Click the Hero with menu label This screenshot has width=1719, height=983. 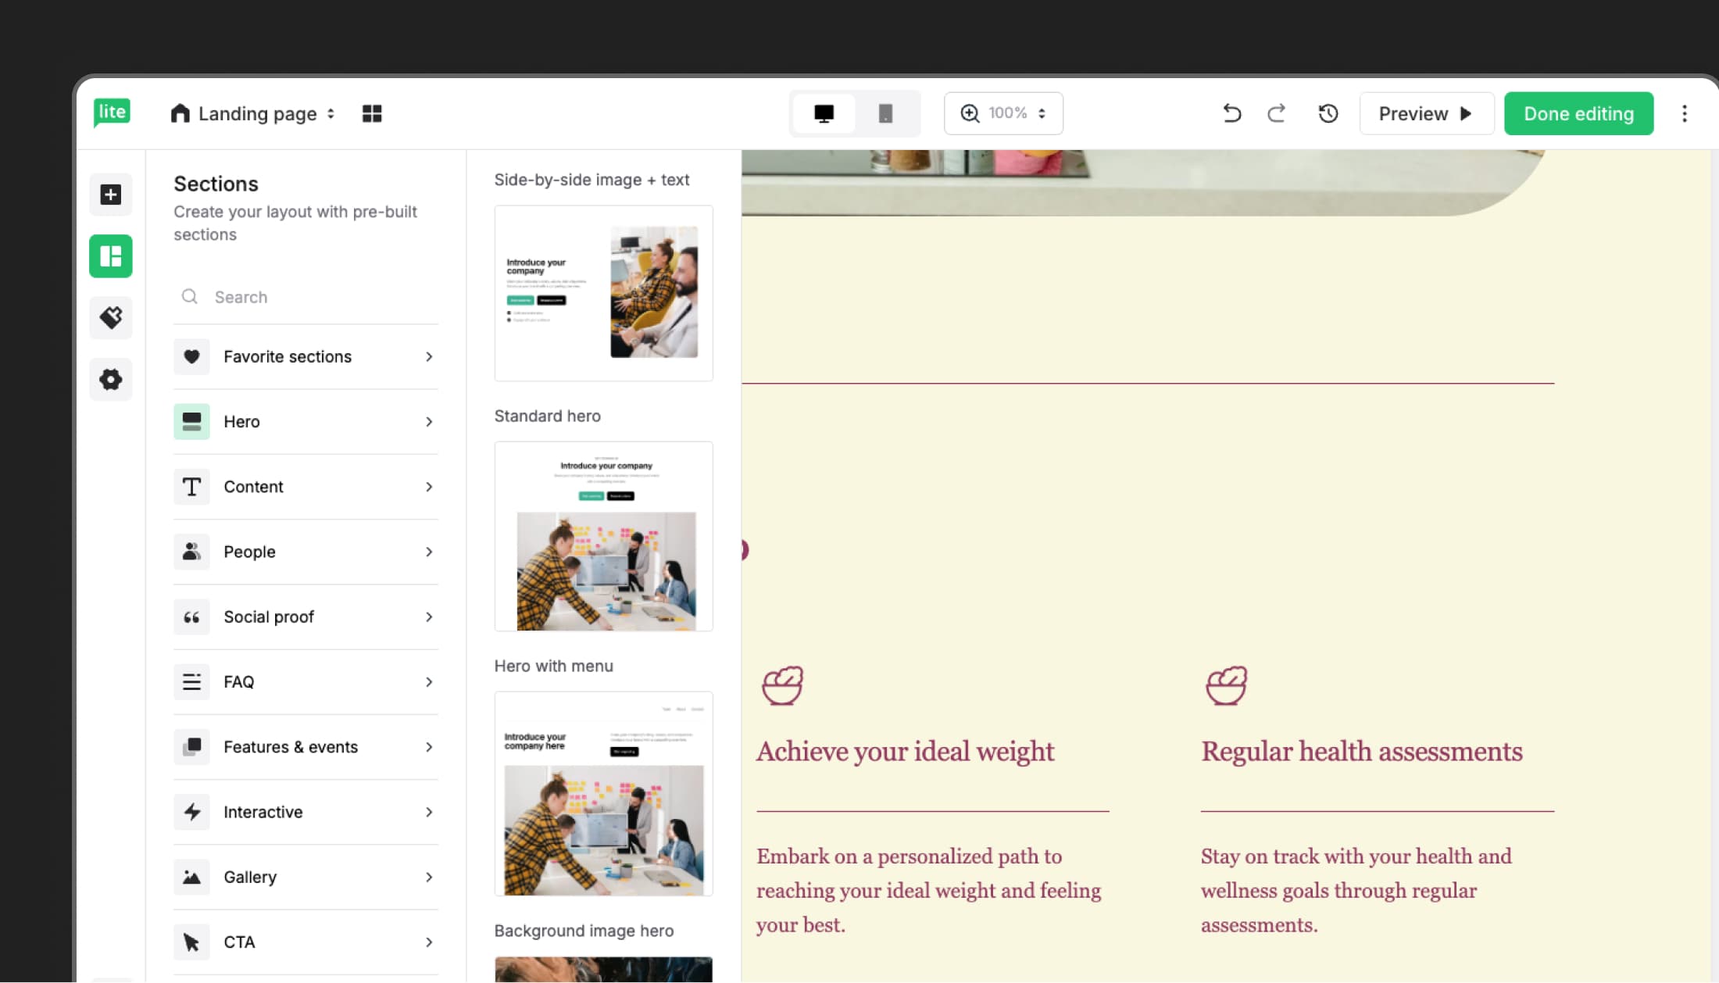pyautogui.click(x=553, y=666)
